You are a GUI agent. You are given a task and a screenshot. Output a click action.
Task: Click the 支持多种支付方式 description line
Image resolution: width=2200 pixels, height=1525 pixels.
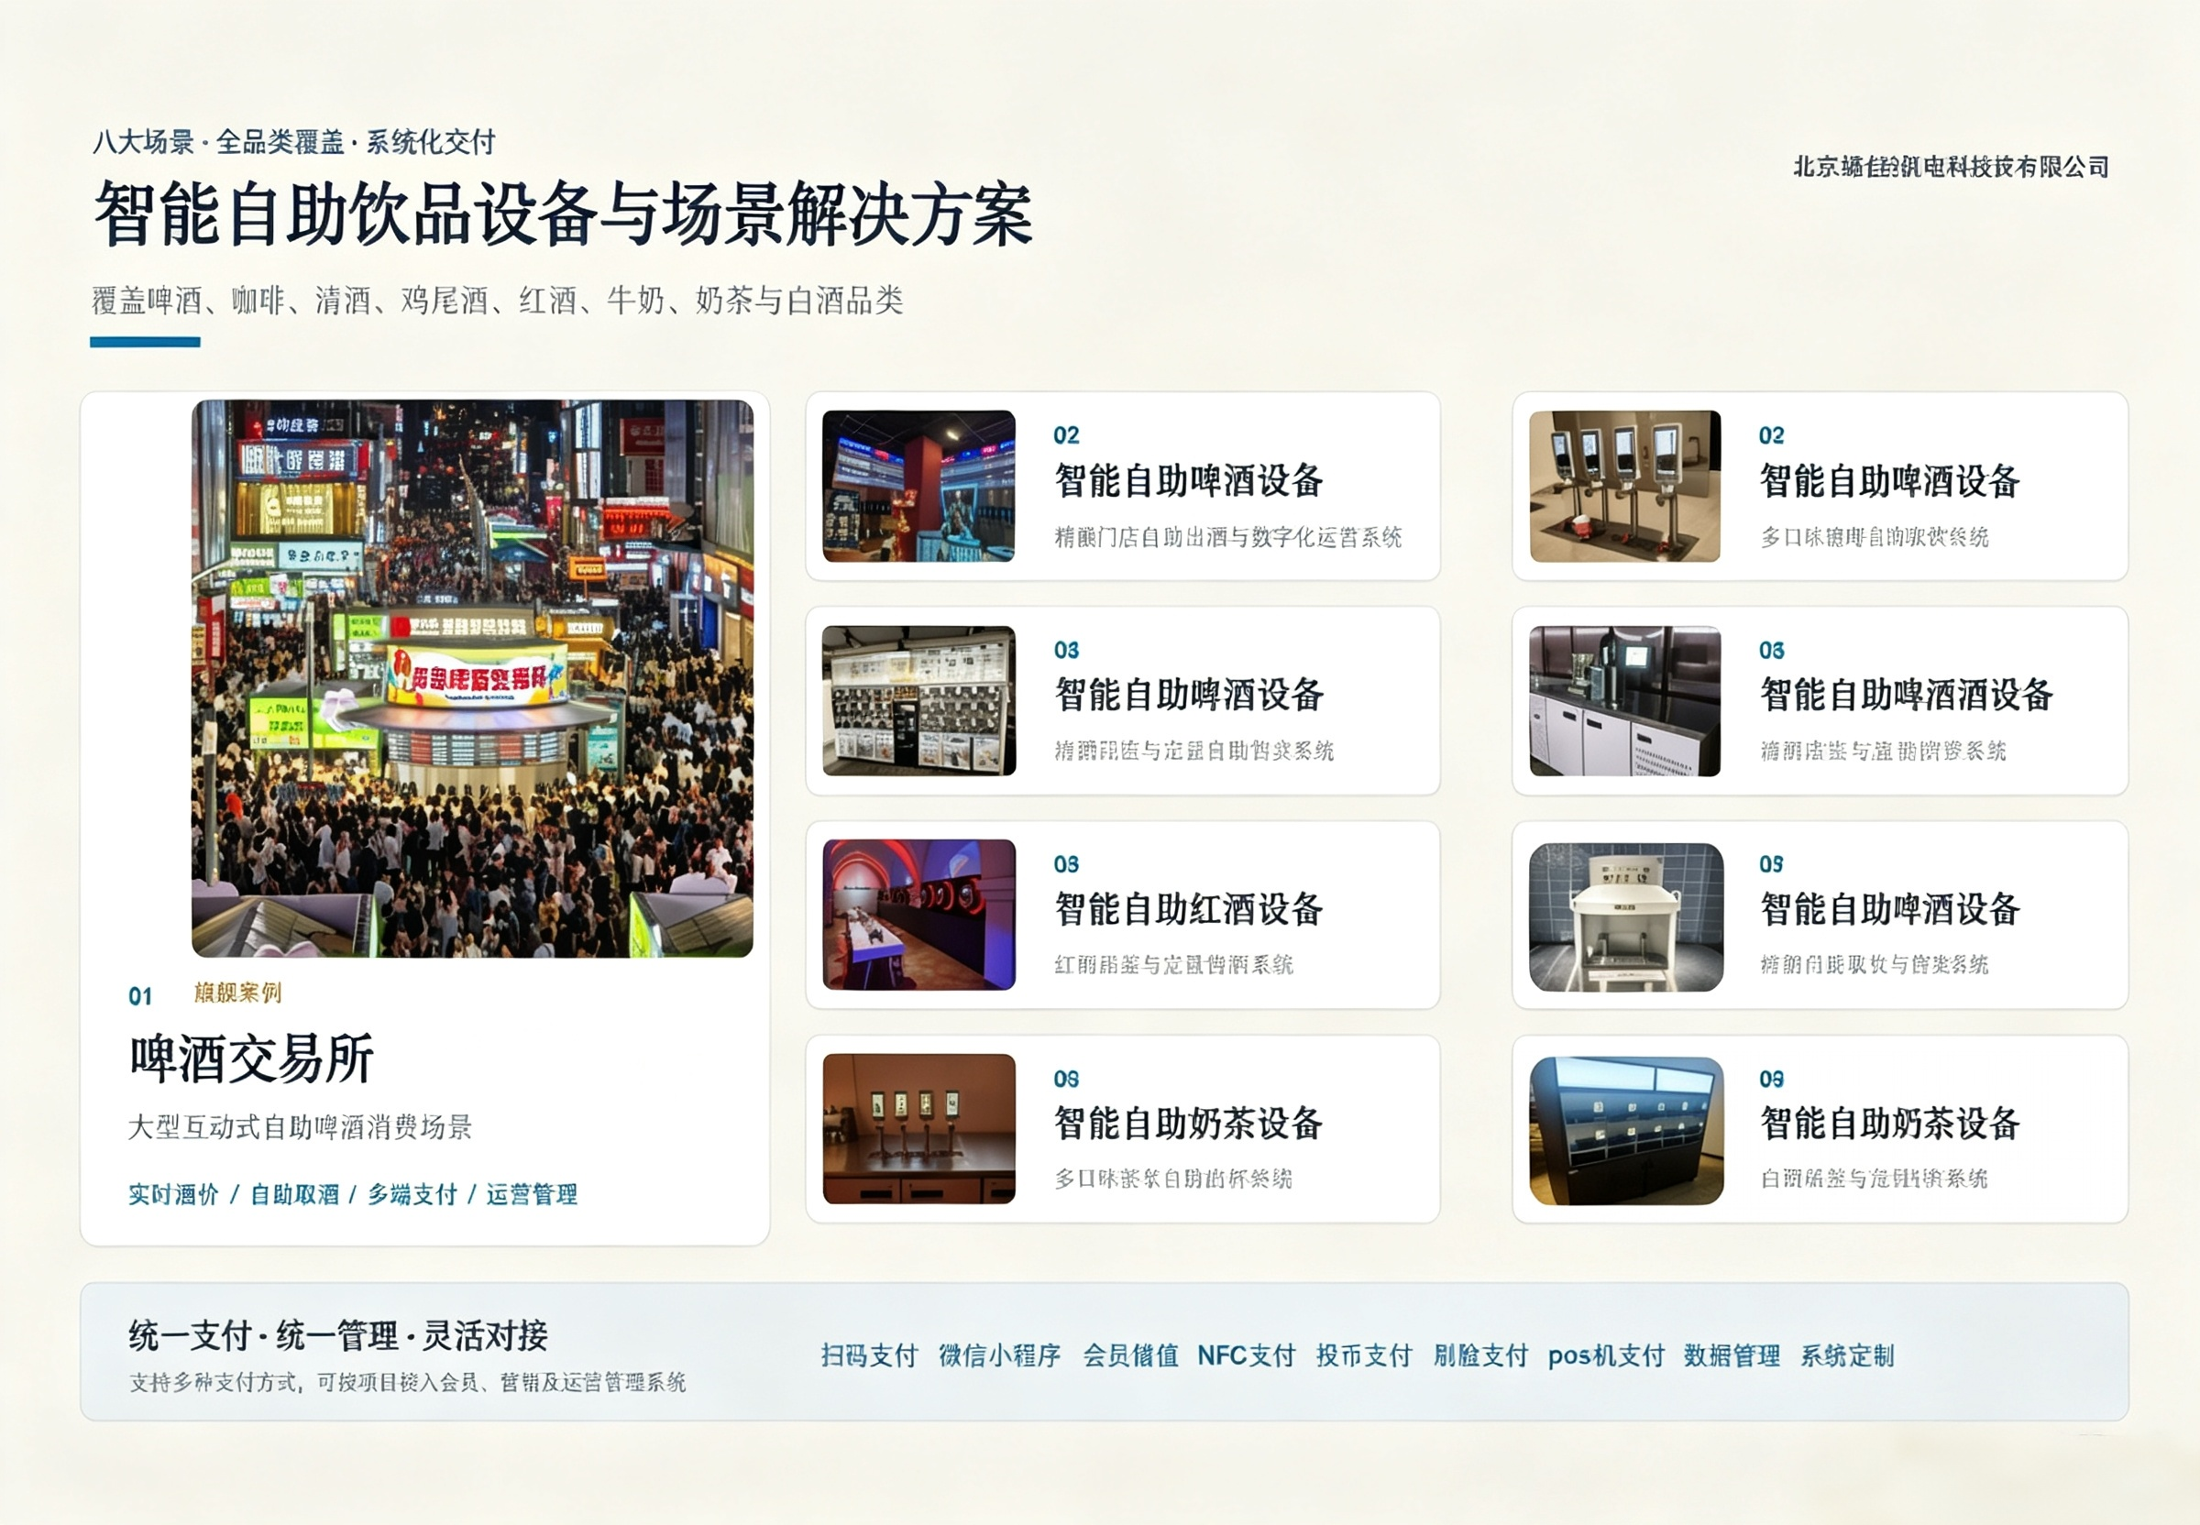[407, 1383]
